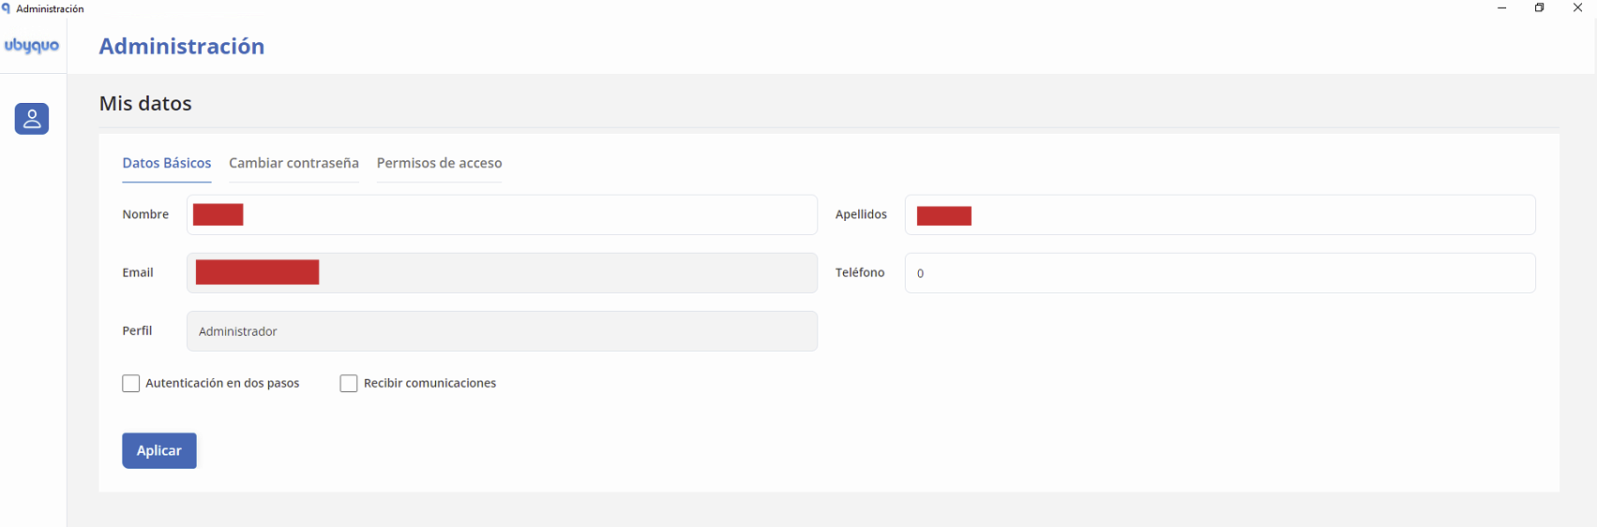
Task: Focus the Apellidos input field
Action: [1220, 214]
